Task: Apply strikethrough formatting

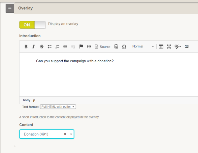Action: 42,47
